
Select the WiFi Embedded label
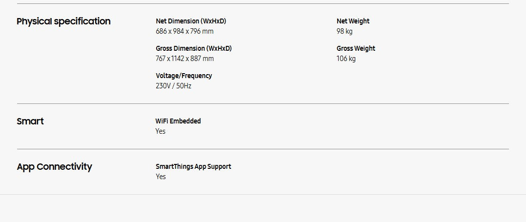(178, 121)
